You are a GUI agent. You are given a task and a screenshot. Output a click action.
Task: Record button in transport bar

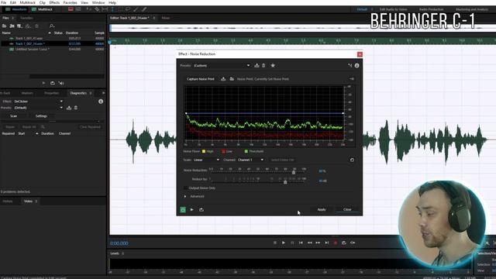[336, 243]
